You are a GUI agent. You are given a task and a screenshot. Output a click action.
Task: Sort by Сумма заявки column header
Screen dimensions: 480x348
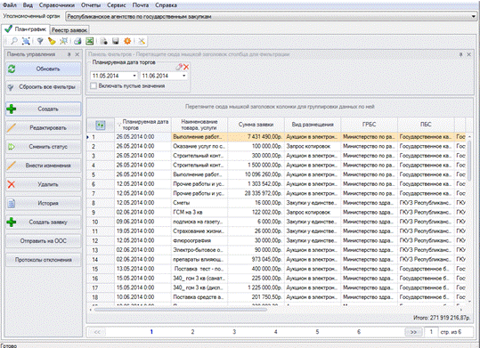tap(256, 125)
